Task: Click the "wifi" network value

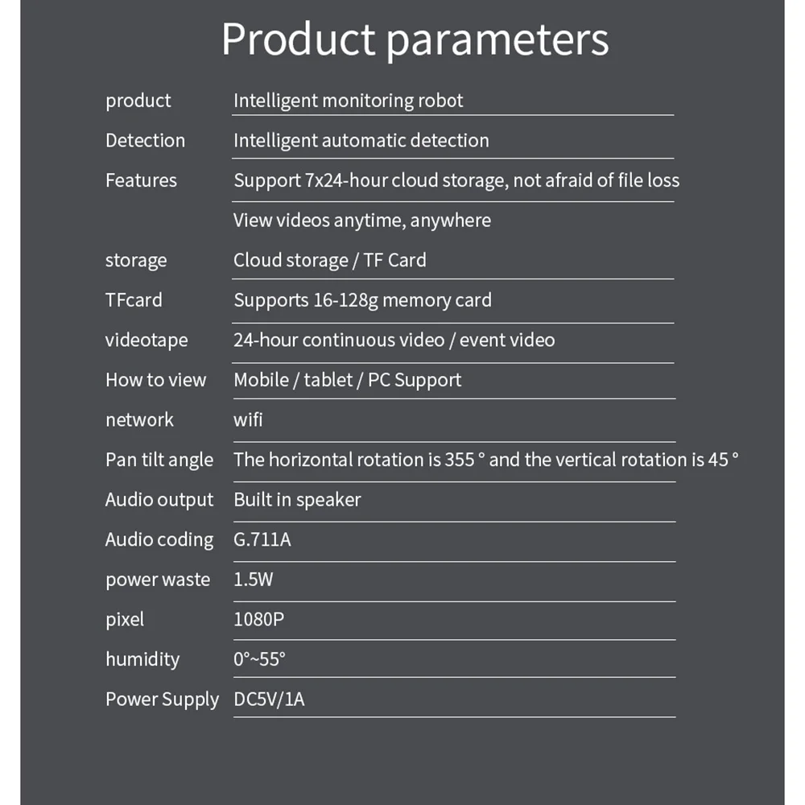Action: click(x=248, y=419)
